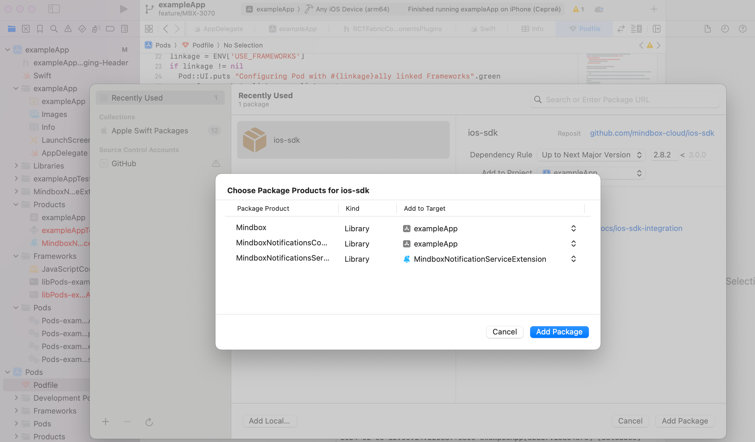Select the ios-sdk package card
This screenshot has width=755, height=442.
pos(343,140)
